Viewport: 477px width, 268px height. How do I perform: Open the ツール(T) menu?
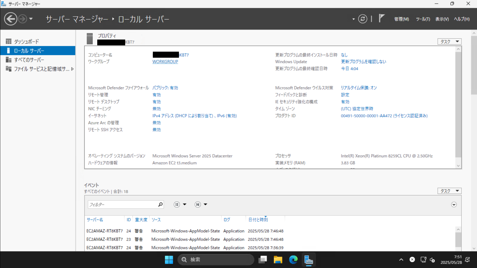[423, 19]
